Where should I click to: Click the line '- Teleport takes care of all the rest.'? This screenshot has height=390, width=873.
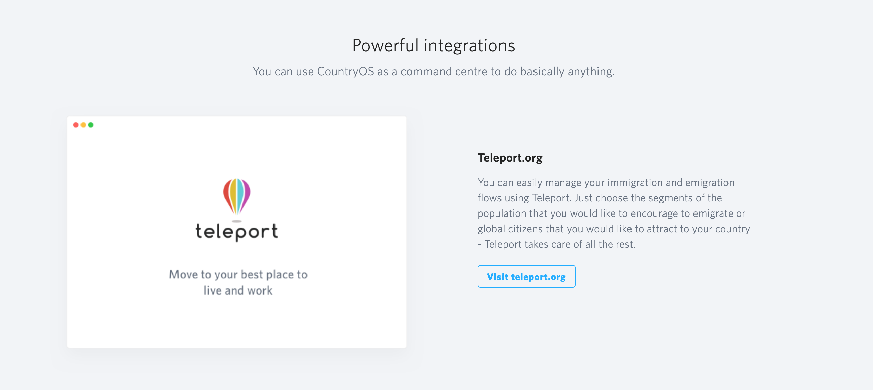pyautogui.click(x=556, y=244)
